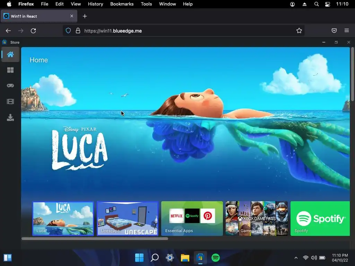Screen dimensions: 355x266
Task: Open the Wi-Fi network tray icon
Action: point(306,258)
